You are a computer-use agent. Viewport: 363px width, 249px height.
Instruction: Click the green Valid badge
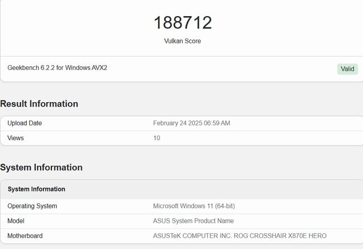pos(347,69)
